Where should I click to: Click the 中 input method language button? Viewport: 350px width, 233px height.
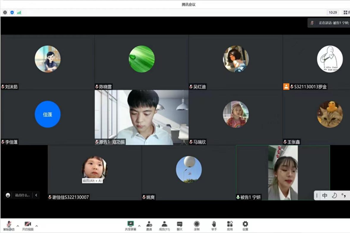325,195
